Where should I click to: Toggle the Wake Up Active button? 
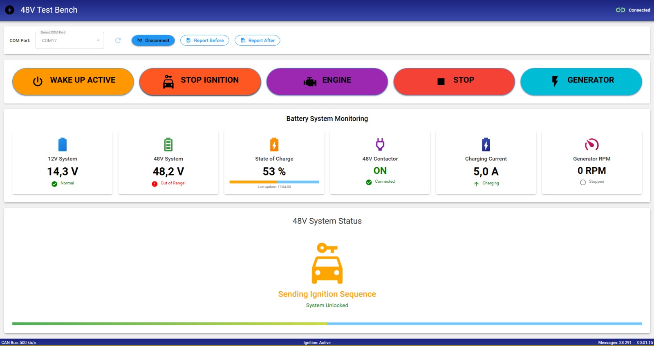pyautogui.click(x=73, y=81)
